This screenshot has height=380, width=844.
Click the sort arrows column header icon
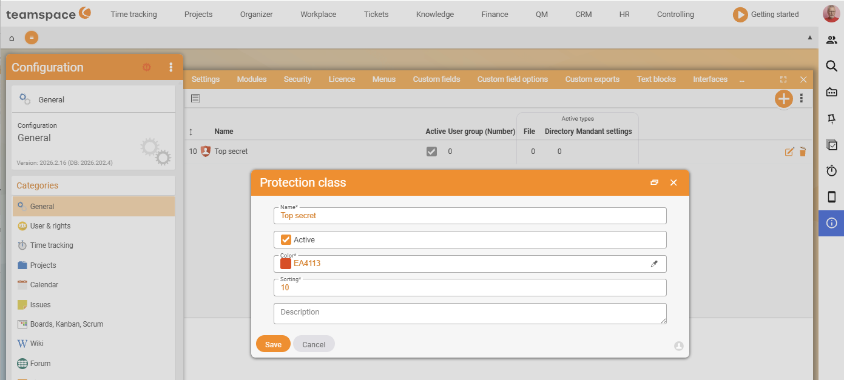(191, 132)
